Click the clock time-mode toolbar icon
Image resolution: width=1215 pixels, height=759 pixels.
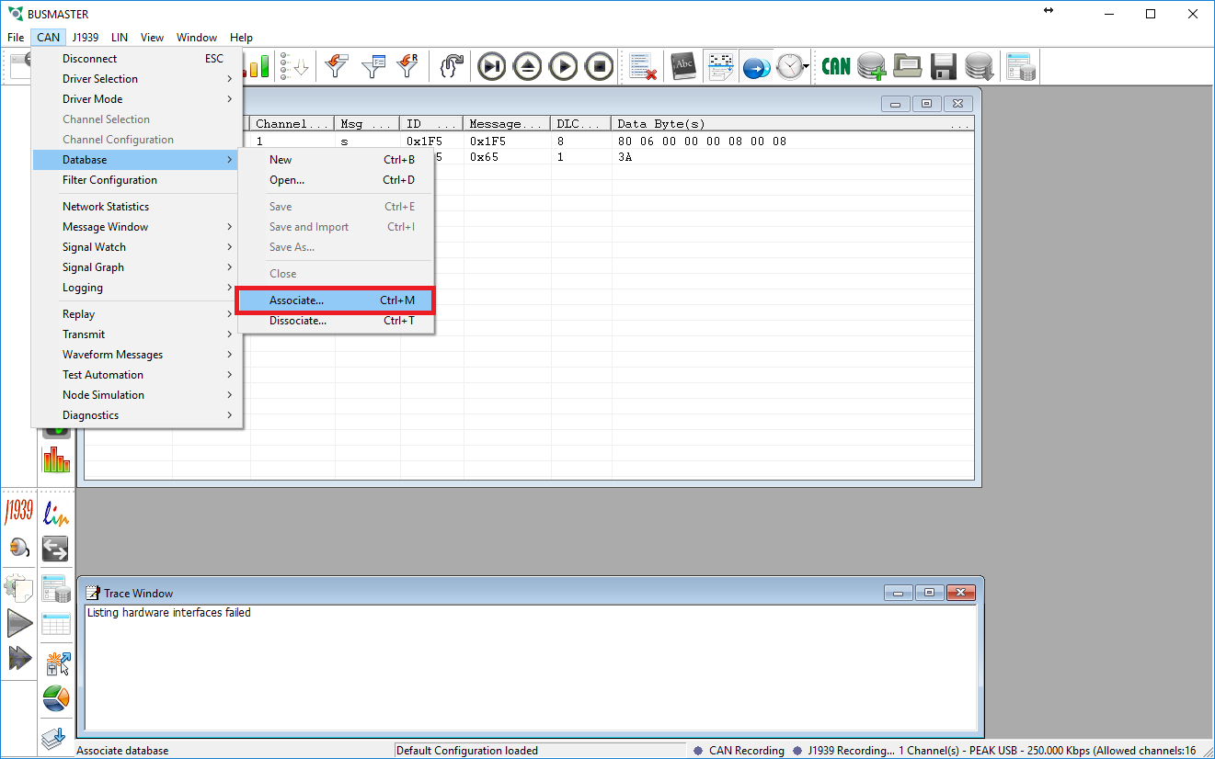789,66
